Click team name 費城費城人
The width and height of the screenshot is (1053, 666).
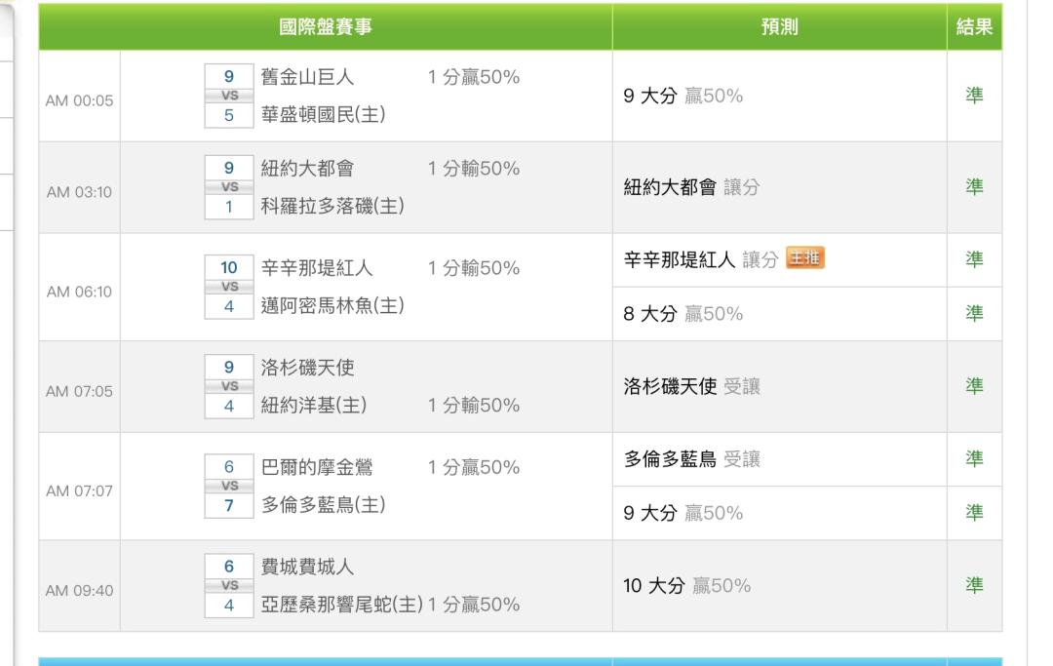307,567
